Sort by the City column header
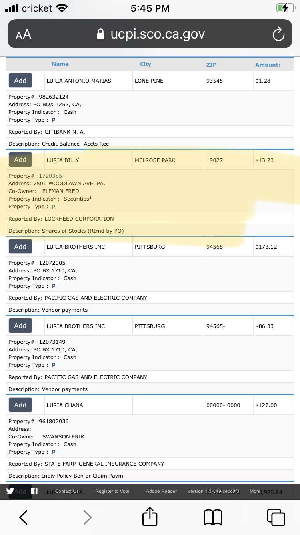 tap(146, 64)
